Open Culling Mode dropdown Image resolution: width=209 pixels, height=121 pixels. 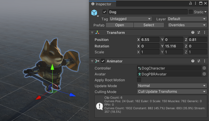[172, 92]
